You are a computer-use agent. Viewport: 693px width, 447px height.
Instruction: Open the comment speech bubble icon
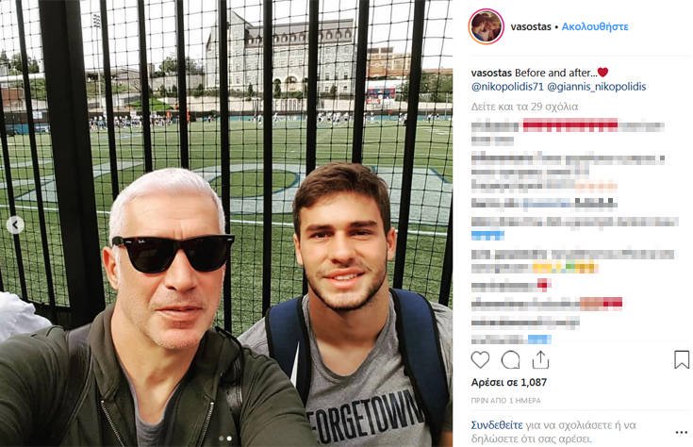(x=510, y=360)
